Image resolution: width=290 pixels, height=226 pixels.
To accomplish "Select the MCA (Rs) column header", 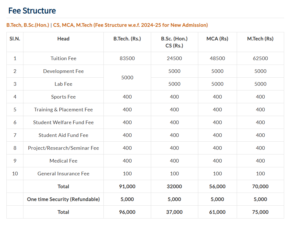I will 217,39.
